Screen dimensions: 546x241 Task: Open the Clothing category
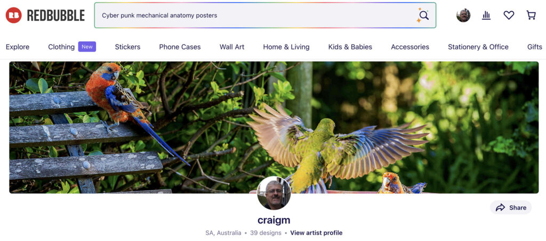61,47
